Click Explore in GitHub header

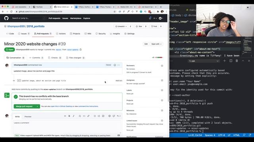click(87, 19)
